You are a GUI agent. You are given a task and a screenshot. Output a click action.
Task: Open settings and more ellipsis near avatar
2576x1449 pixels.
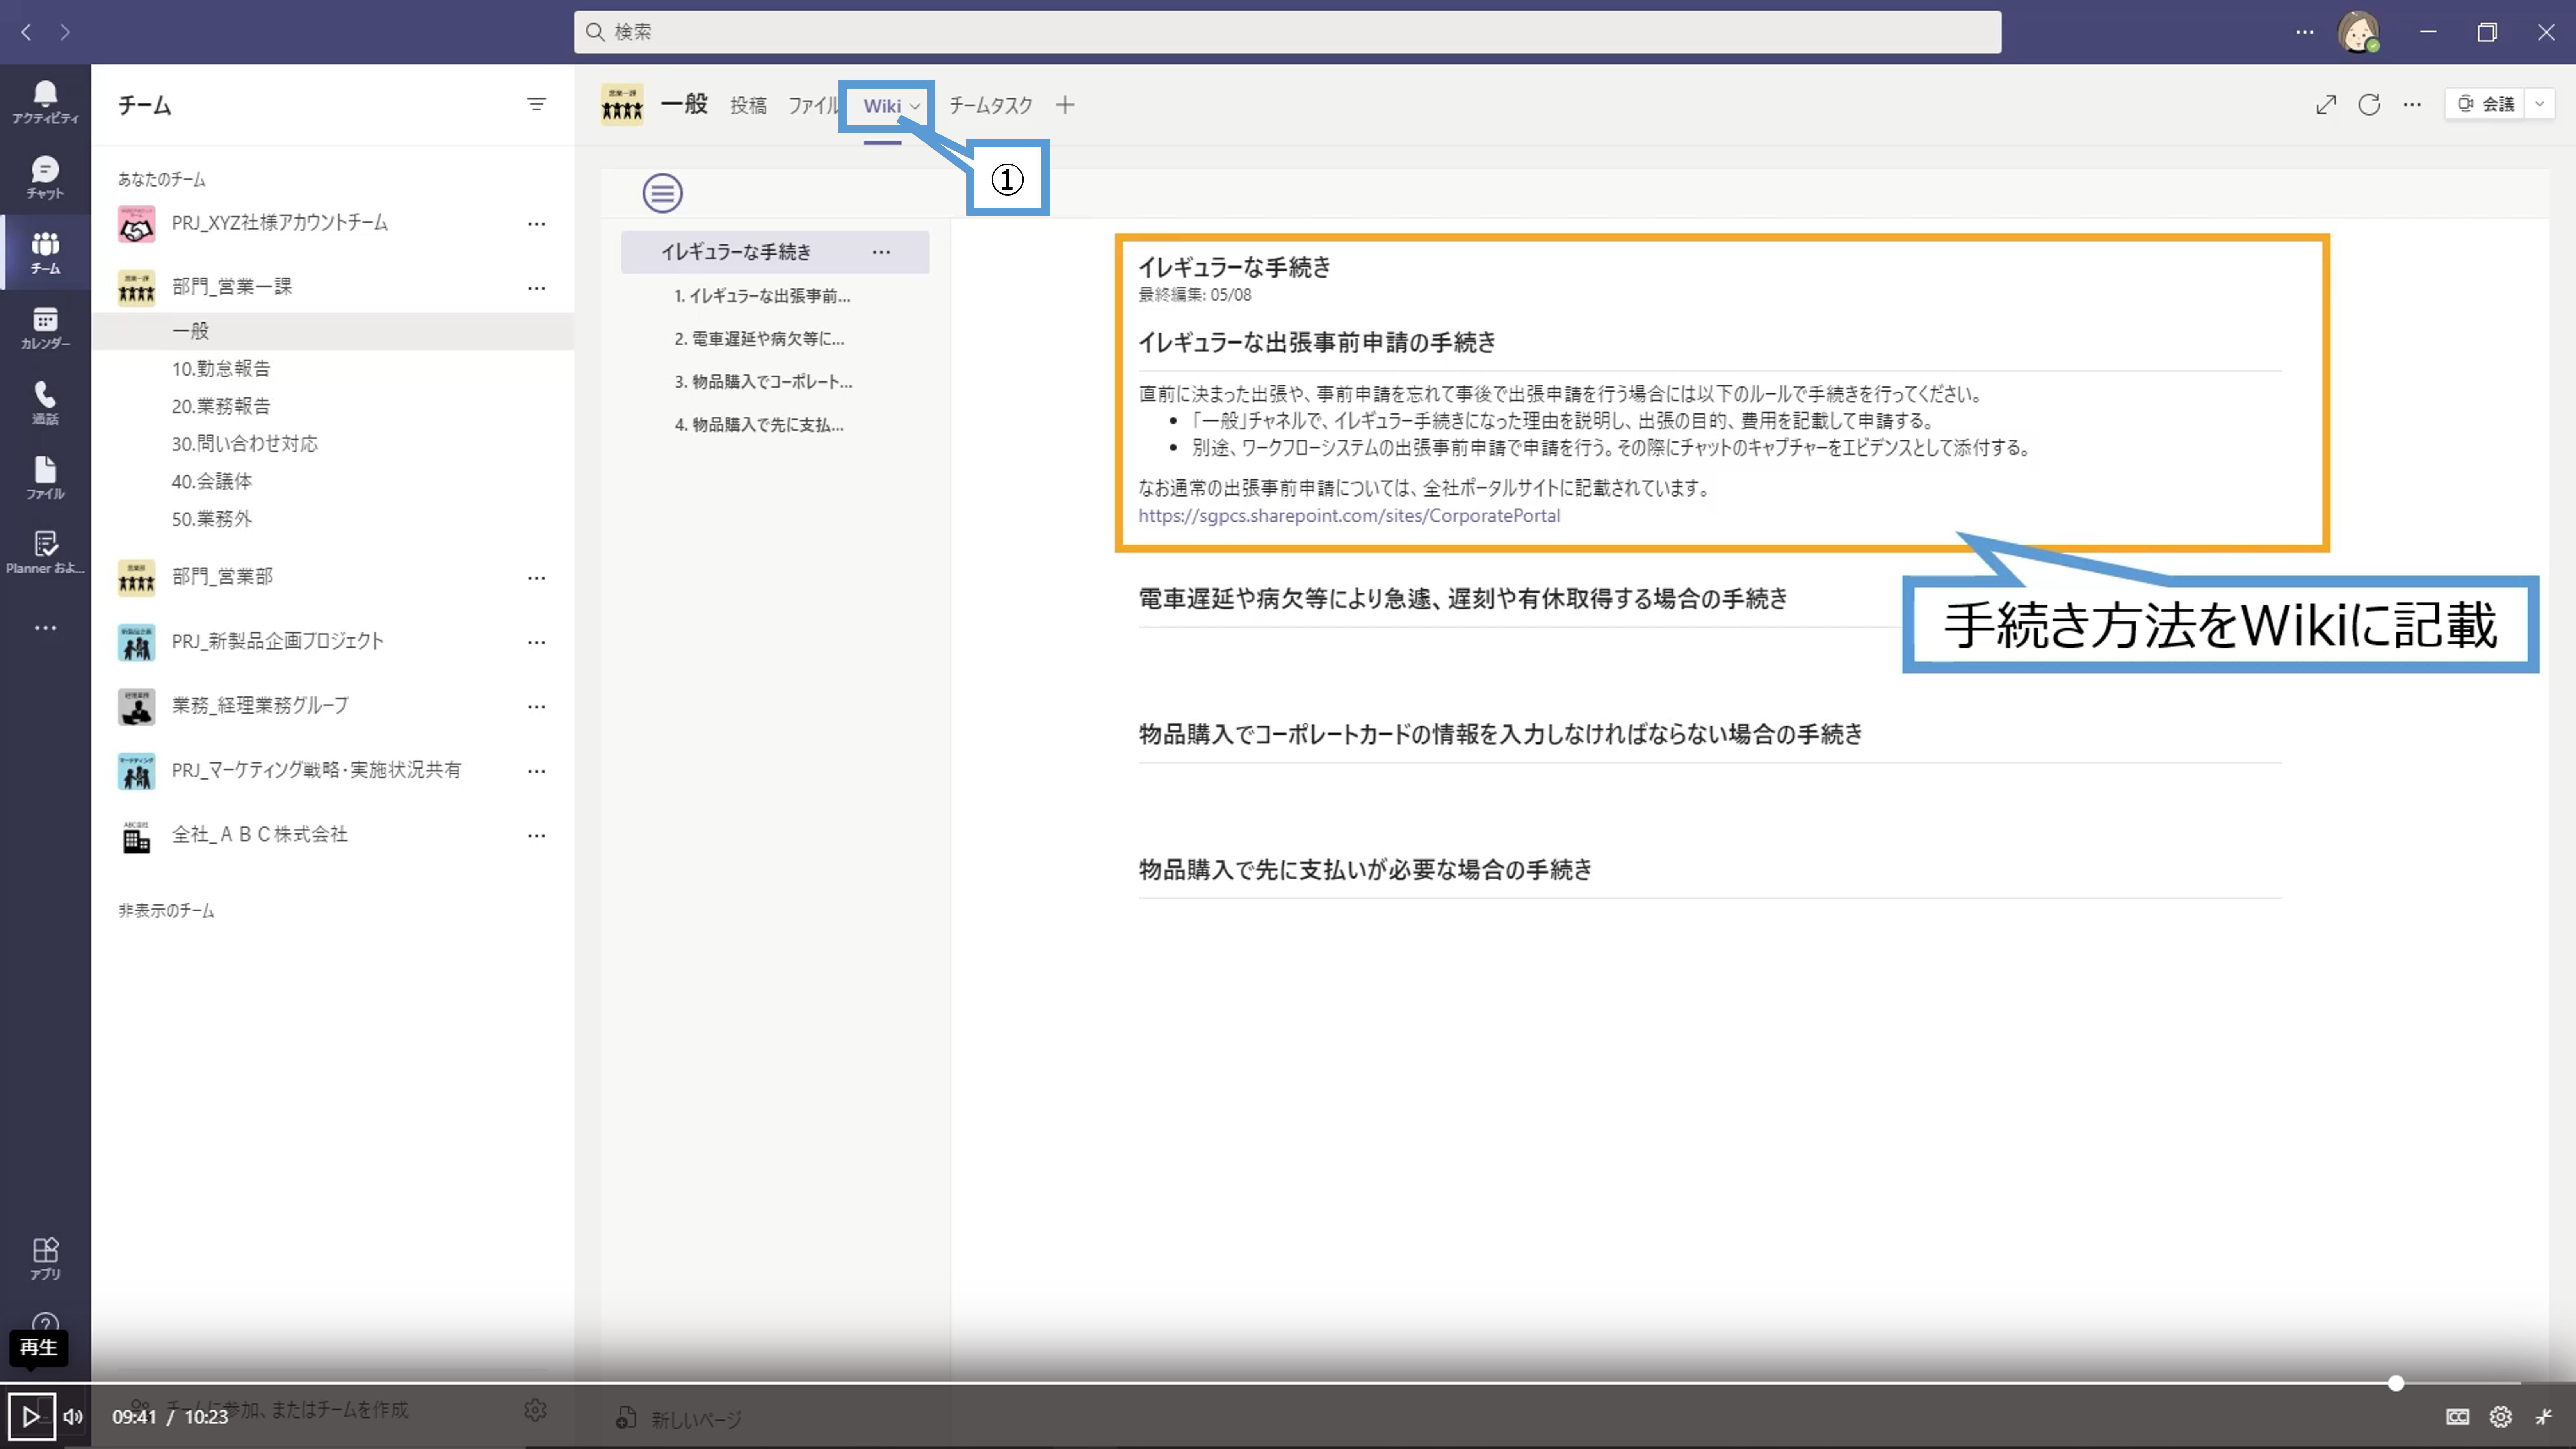[x=2305, y=32]
